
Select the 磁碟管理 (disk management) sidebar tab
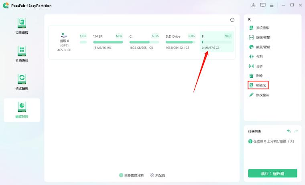22,110
